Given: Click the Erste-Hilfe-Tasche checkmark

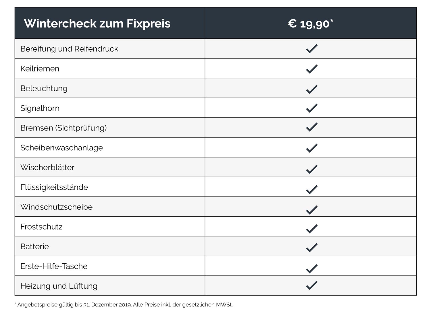Looking at the screenshot, I should coord(311,268).
